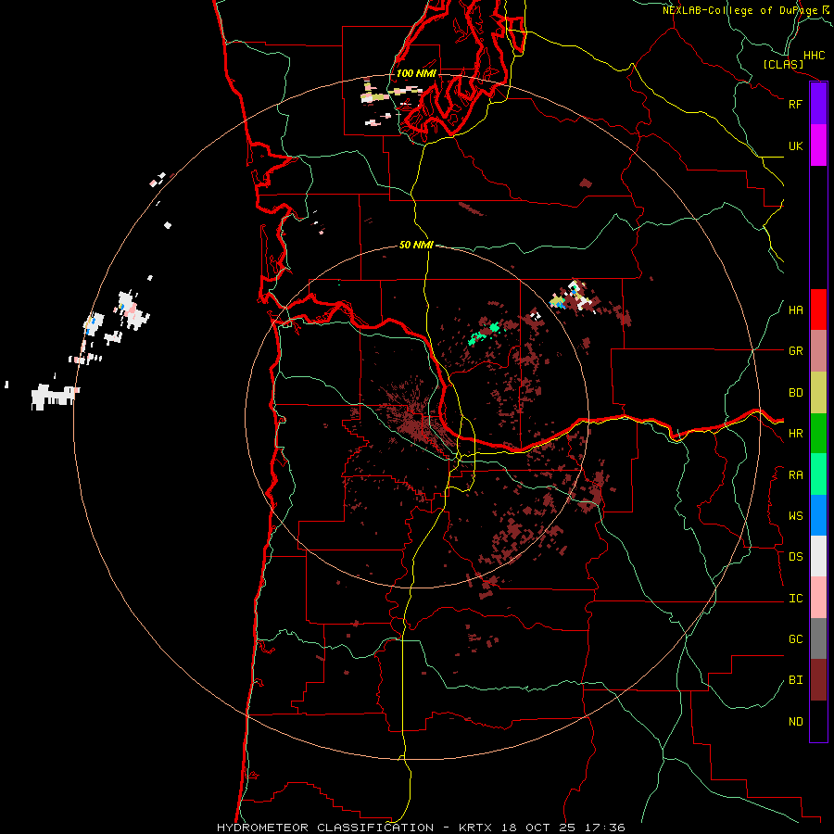The height and width of the screenshot is (834, 834).
Task: Click the UK magenta legend swatch
Action: 818,145
